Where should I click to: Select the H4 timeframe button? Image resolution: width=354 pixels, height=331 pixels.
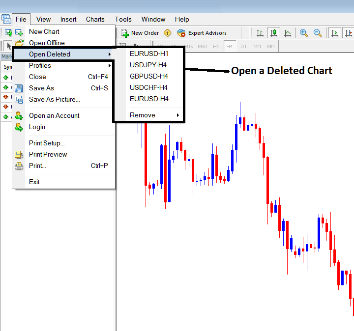[x=229, y=46]
